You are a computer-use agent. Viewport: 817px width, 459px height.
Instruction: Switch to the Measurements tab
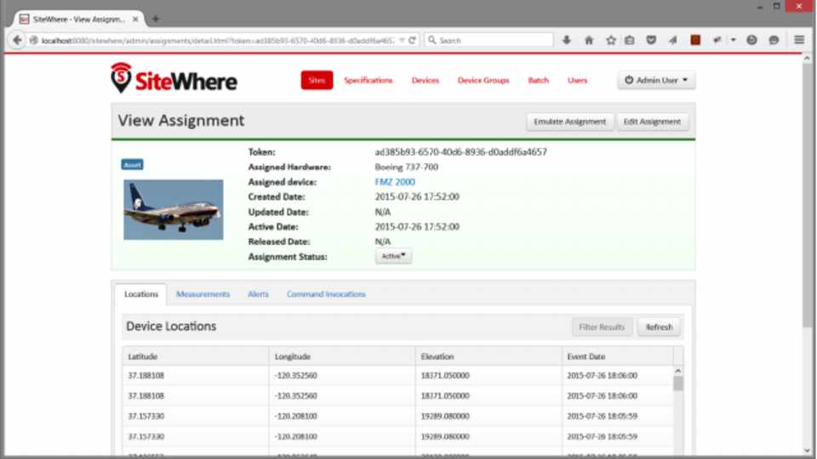pos(203,294)
